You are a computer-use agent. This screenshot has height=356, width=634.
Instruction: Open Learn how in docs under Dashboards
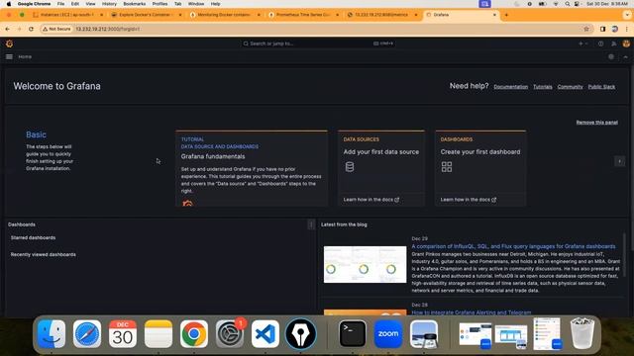coord(469,200)
